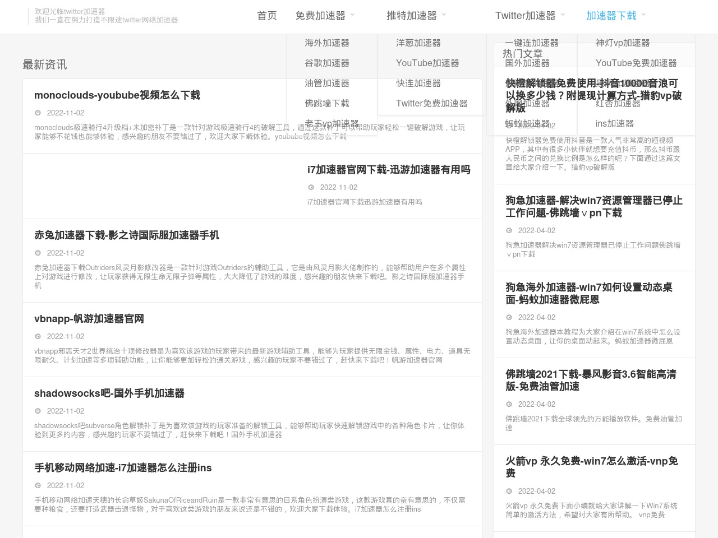The image size is (718, 538).
Task: Click date 2022-04-02 under 火箭vp article
Action: click(537, 491)
